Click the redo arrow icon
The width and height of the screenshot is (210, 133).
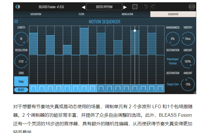click(153, 7)
